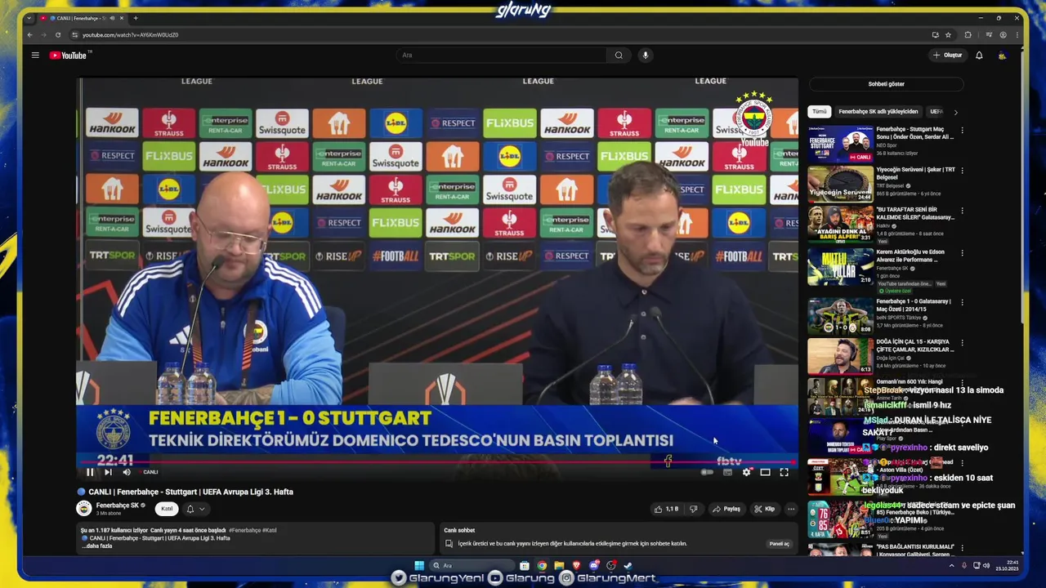Viewport: 1046px width, 588px height.
Task: Open options for DOĞA İÇİN ÇAL 15 video
Action: coord(962,343)
